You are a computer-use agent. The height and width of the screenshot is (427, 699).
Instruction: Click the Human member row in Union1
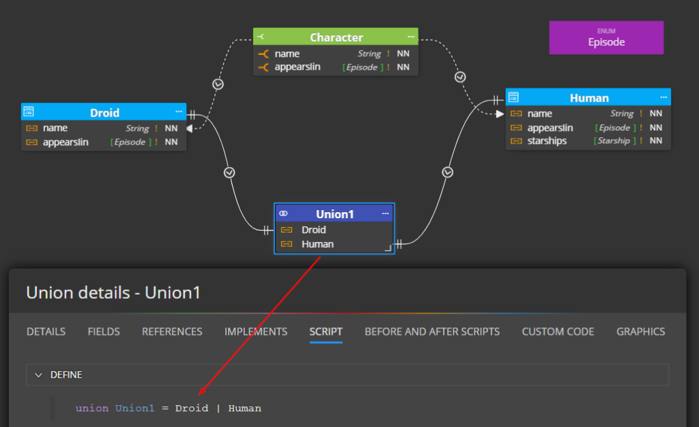tap(334, 244)
